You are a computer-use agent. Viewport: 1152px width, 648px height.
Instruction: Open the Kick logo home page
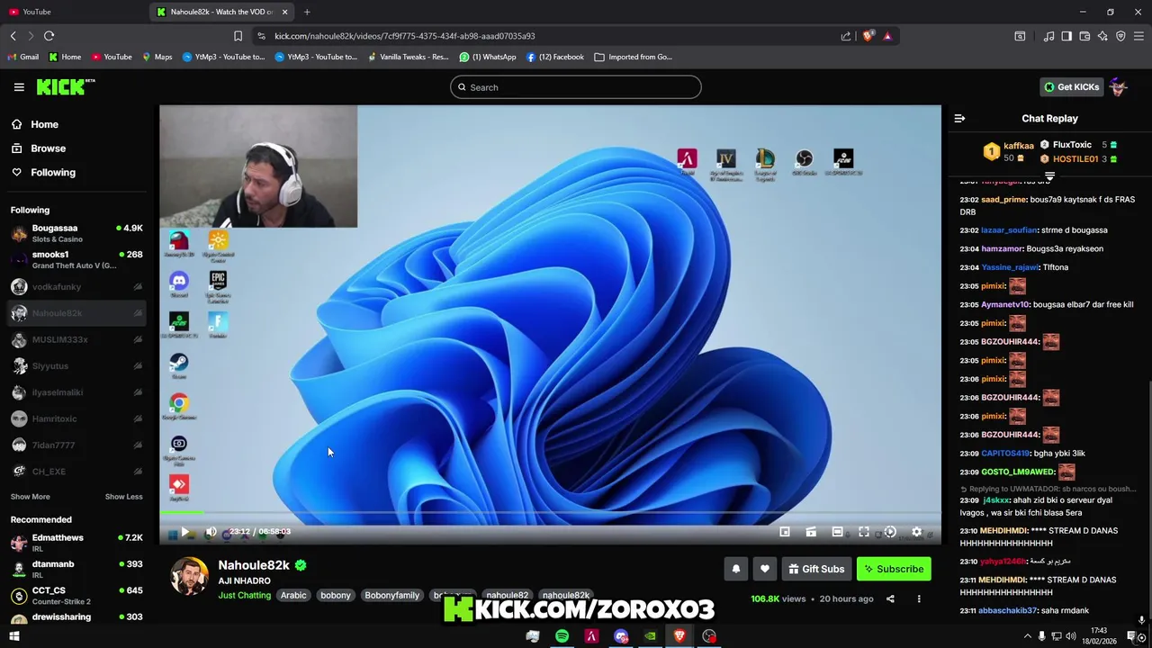click(x=65, y=86)
